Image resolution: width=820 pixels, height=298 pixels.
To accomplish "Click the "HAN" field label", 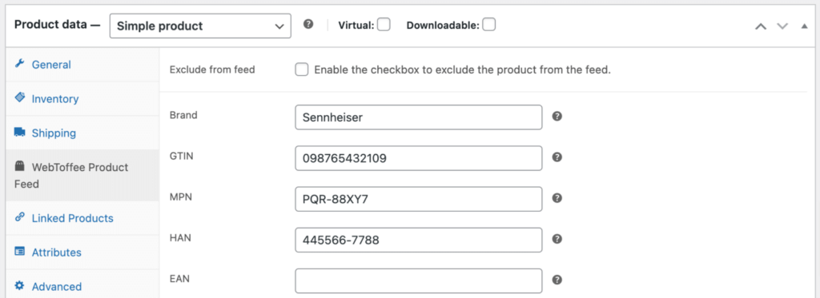I will tap(180, 237).
